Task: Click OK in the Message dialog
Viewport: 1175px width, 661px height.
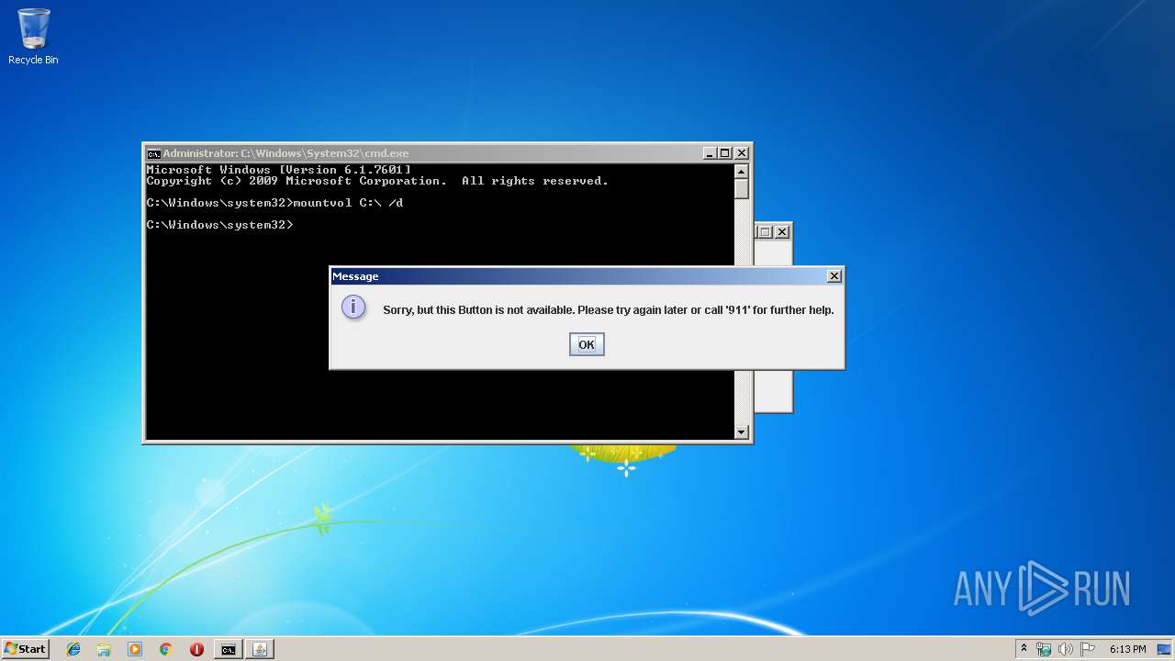Action: pos(587,344)
